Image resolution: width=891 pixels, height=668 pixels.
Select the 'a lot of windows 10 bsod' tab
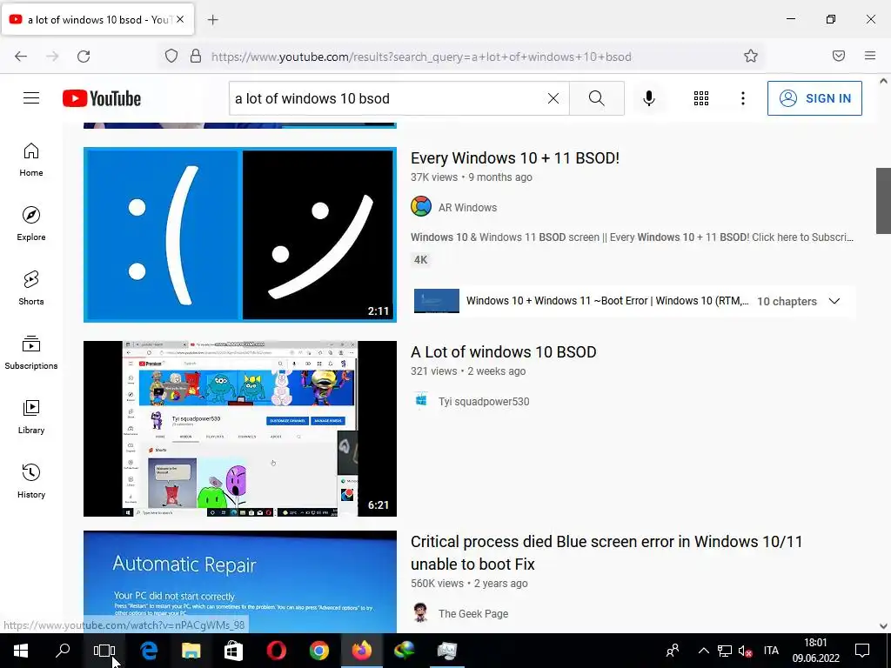[x=97, y=19]
